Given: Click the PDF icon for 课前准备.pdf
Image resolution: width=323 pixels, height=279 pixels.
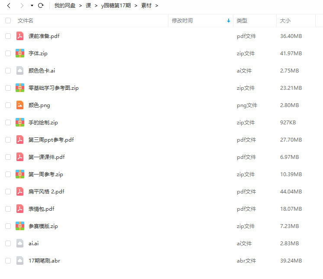Looking at the screenshot, I should tap(20, 36).
